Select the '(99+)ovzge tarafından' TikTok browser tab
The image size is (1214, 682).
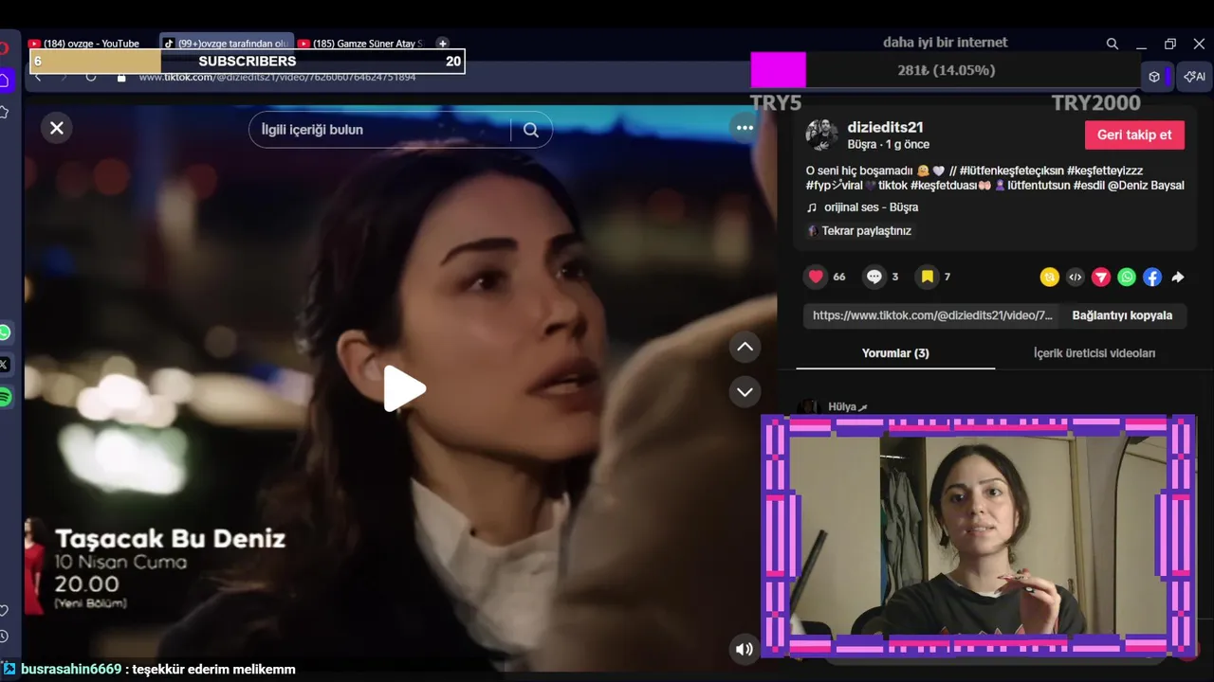[227, 44]
